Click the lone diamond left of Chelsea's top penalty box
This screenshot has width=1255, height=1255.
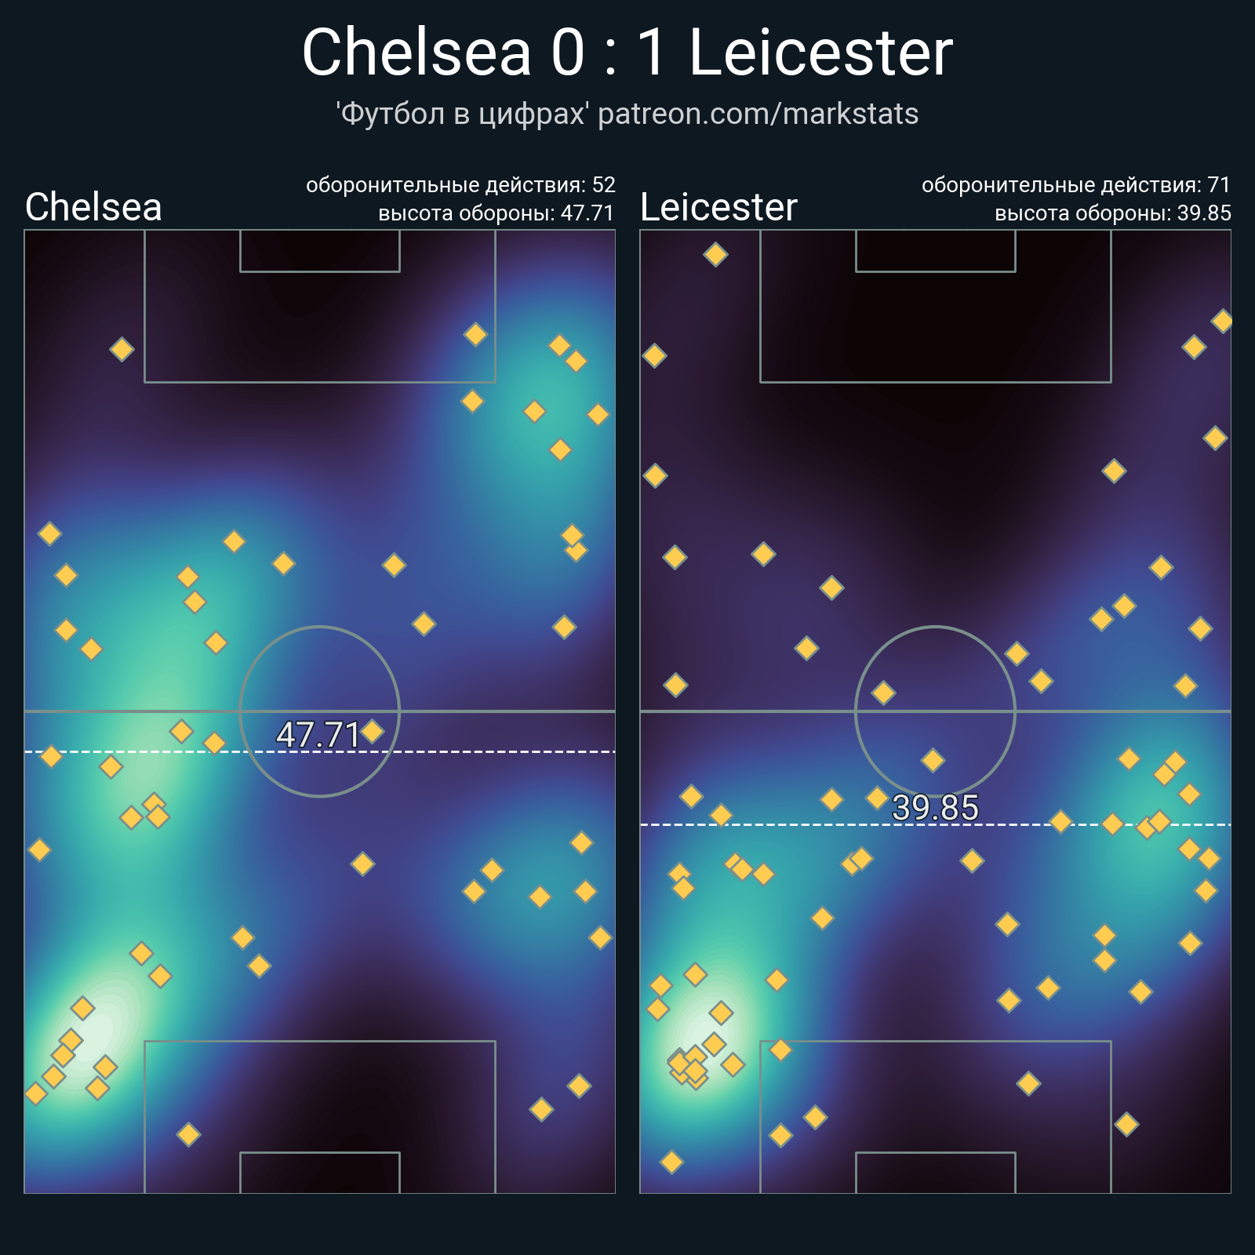(x=122, y=349)
